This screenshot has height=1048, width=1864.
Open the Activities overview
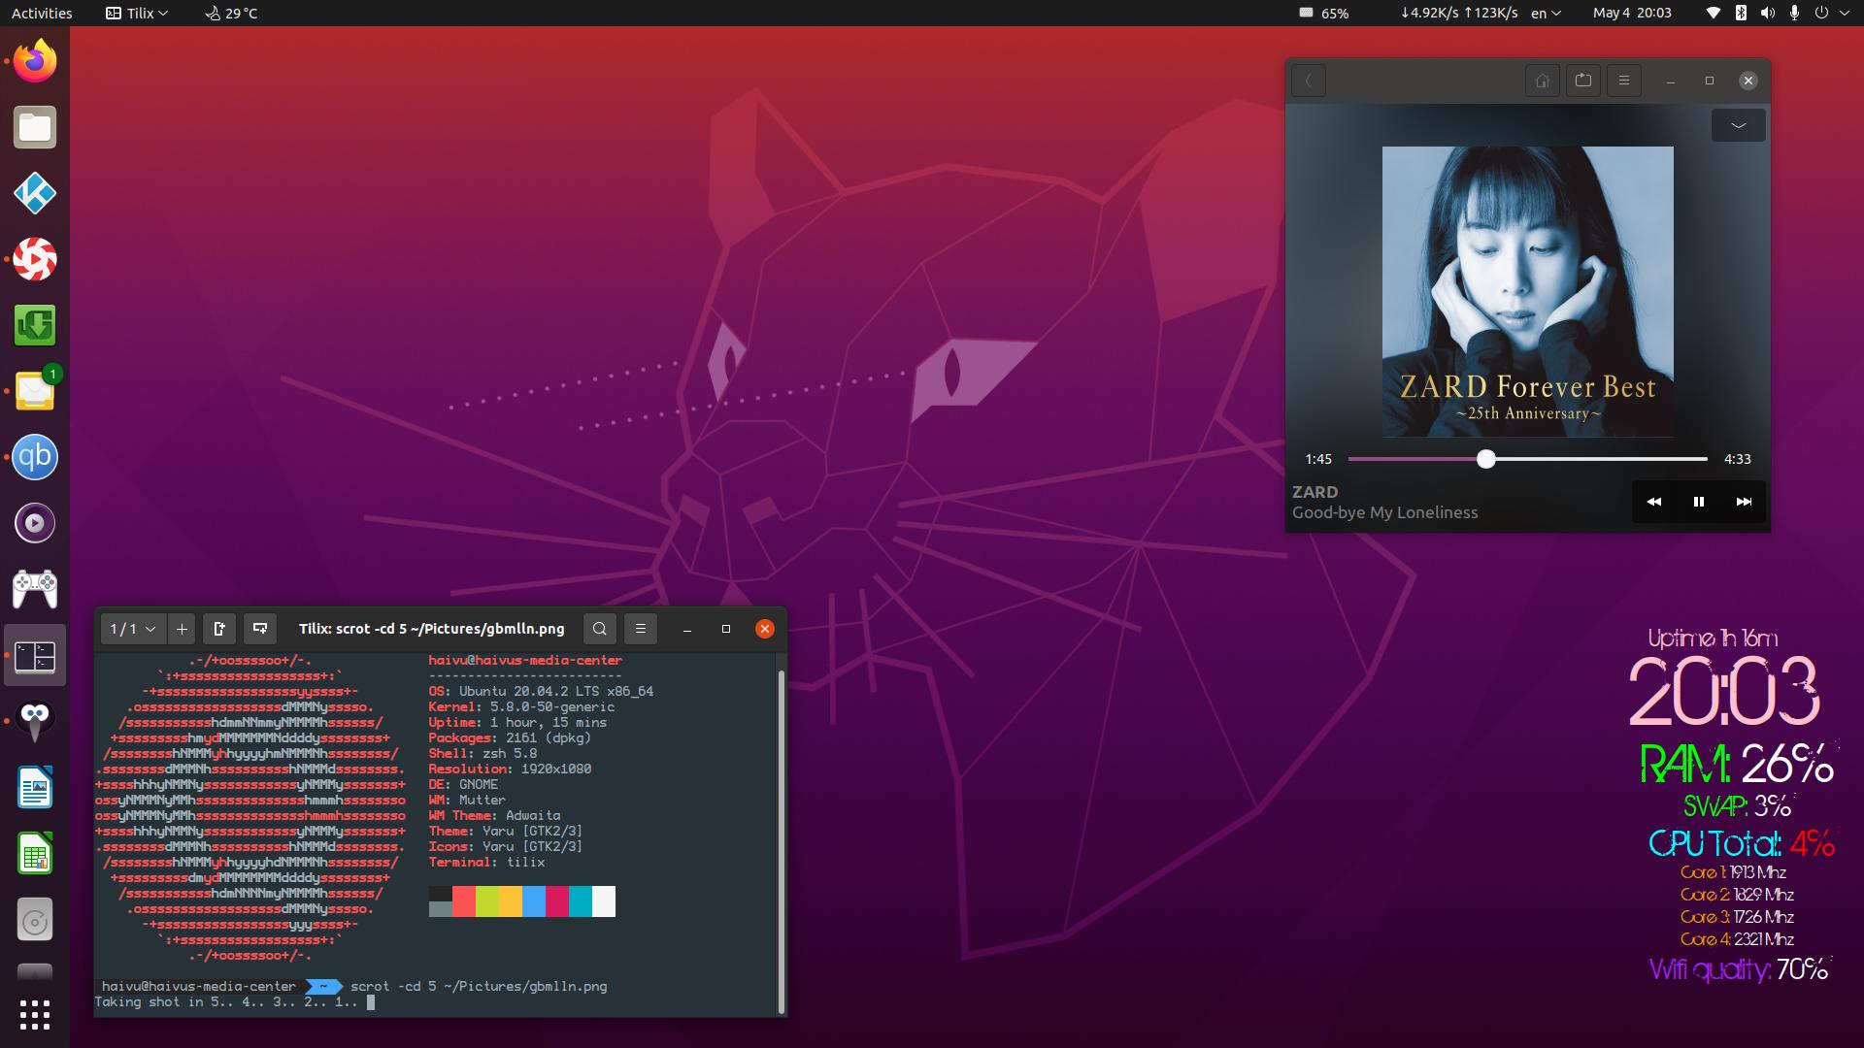(x=42, y=13)
